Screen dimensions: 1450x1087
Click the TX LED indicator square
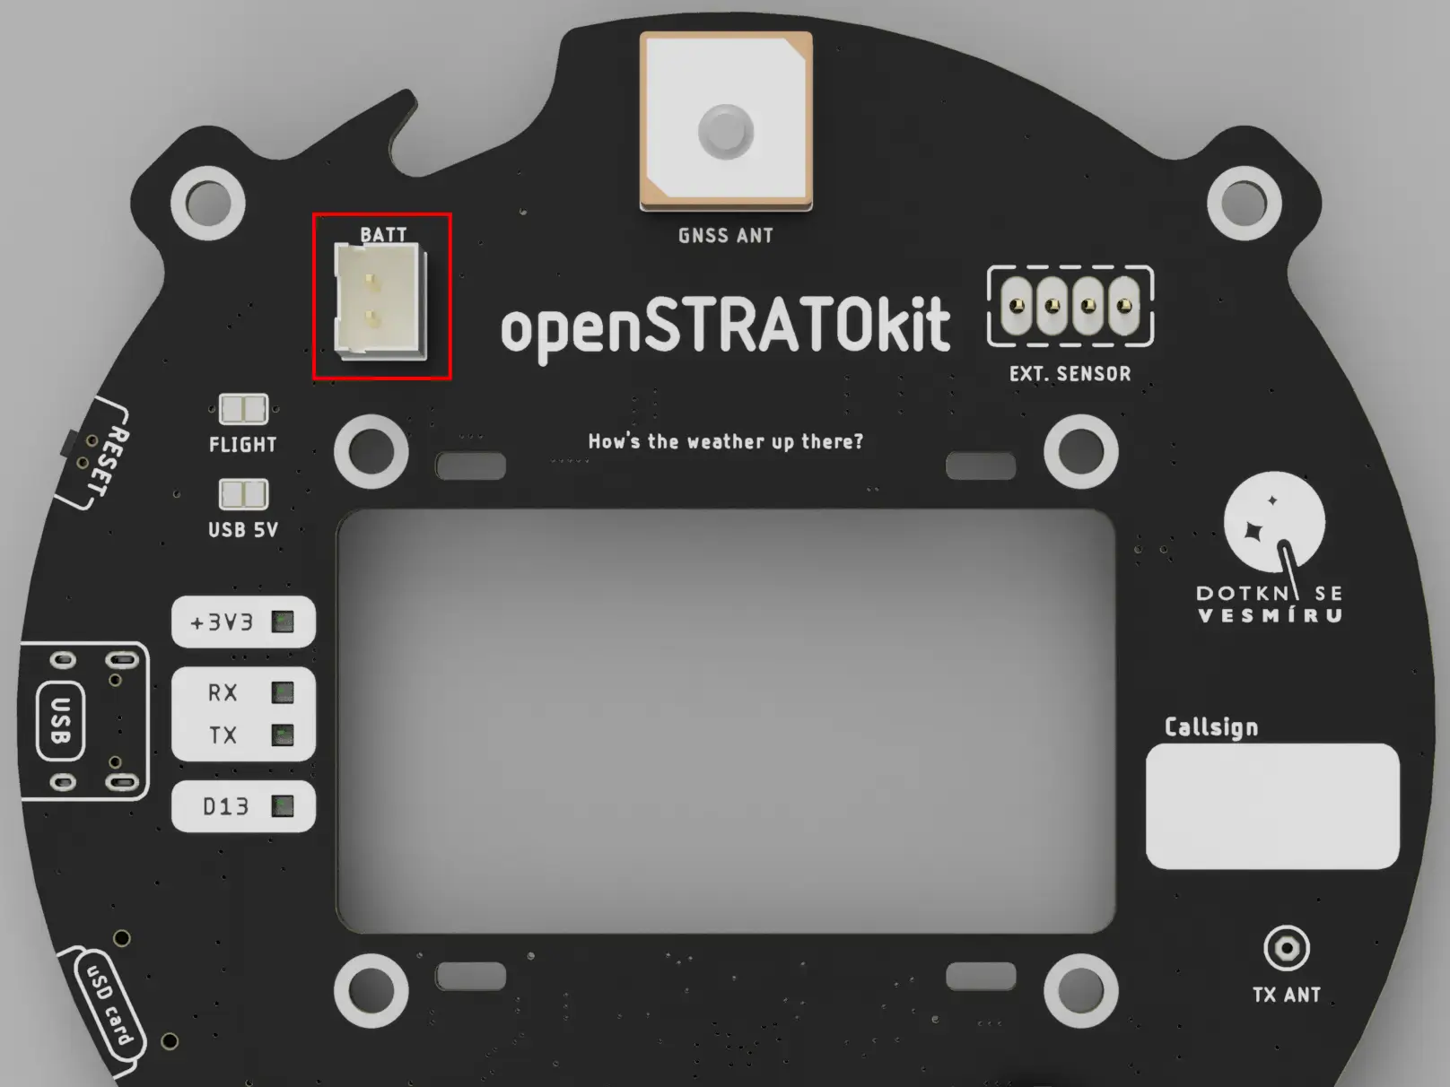point(283,735)
